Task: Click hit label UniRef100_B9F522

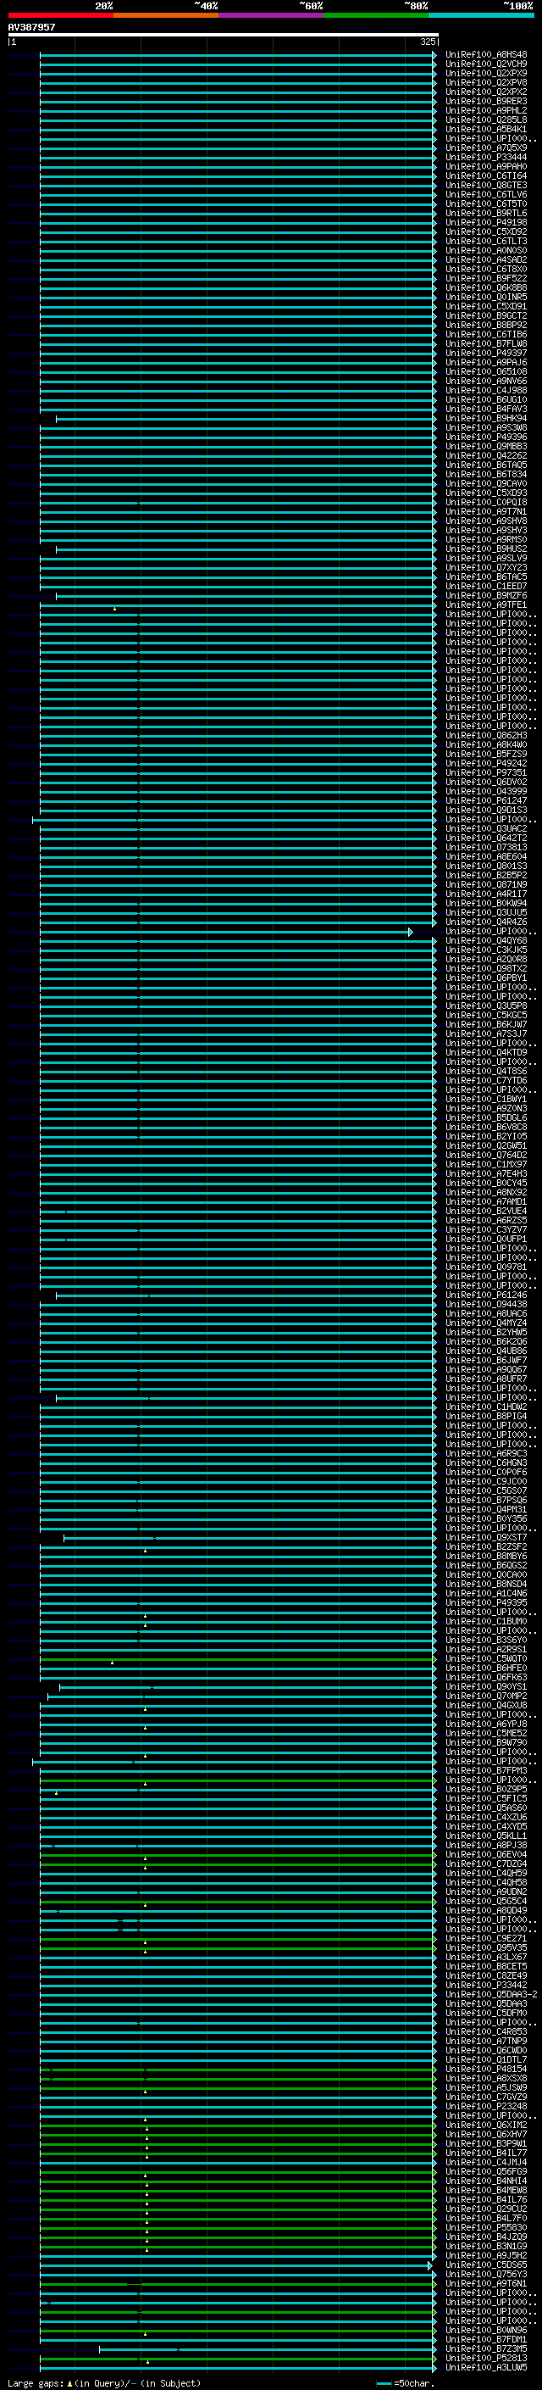Action: [x=485, y=278]
